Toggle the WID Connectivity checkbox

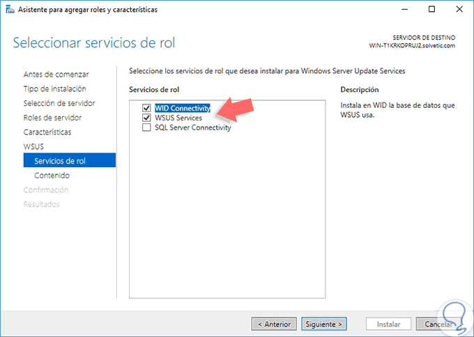(146, 109)
